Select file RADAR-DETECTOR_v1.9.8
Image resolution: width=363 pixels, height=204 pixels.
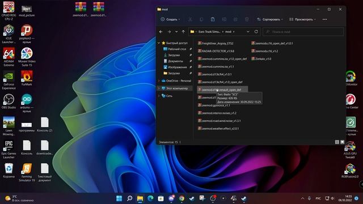click(216, 51)
